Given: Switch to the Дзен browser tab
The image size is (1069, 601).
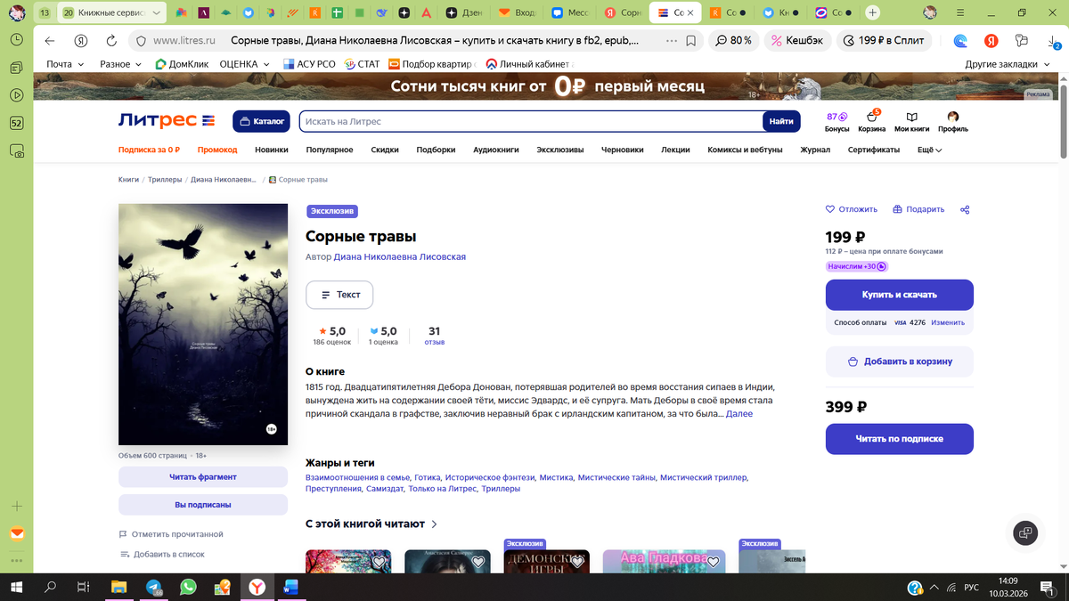Looking at the screenshot, I should [465, 12].
